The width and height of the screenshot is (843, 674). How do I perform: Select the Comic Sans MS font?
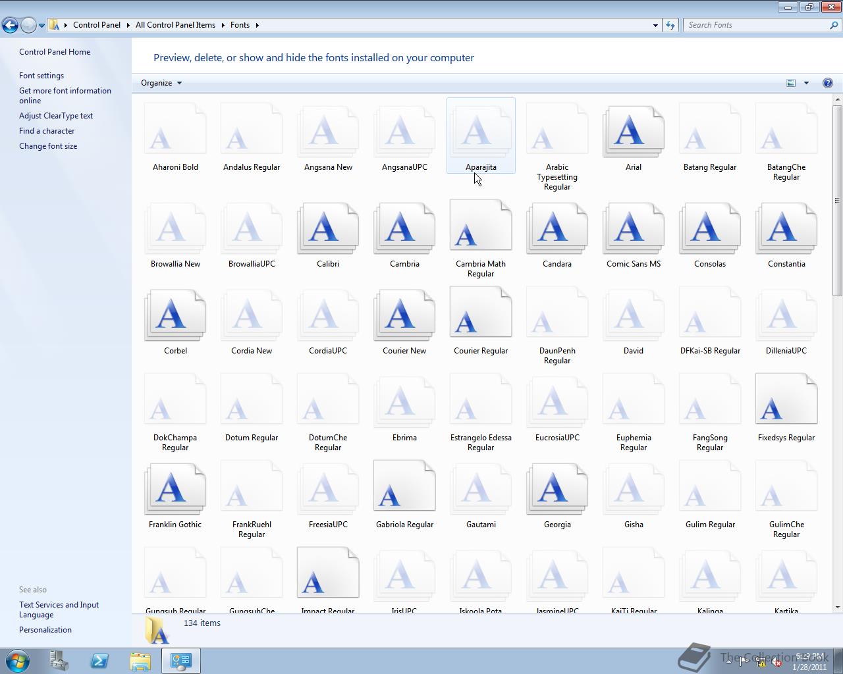click(634, 228)
